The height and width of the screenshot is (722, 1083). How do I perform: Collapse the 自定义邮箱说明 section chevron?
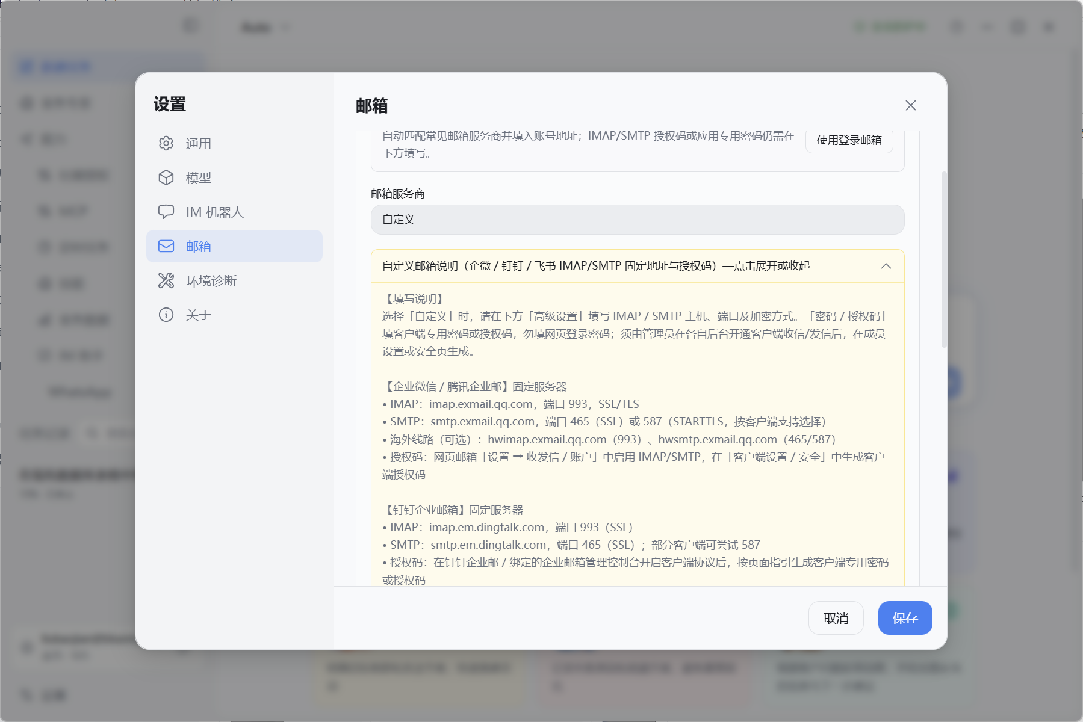[x=886, y=266]
